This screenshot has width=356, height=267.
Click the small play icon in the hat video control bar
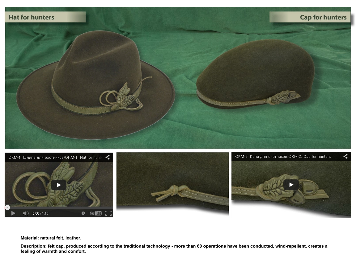(13, 213)
